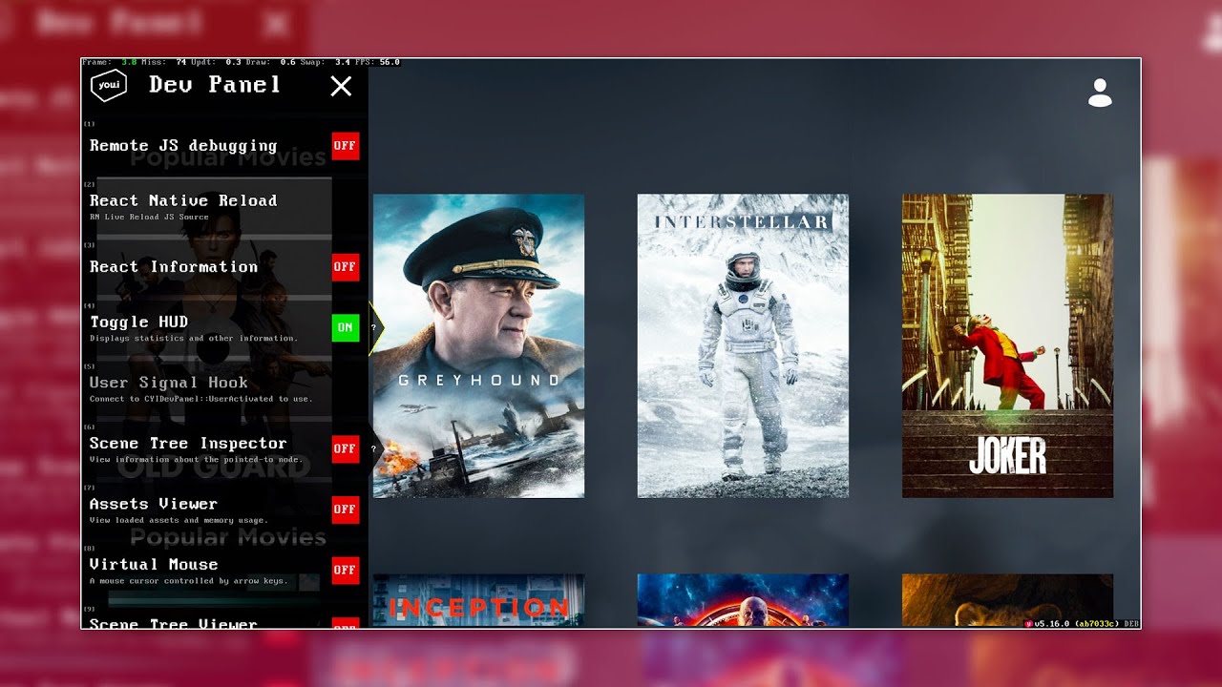Click help arrow beside Scene Tree Inspector
1222x687 pixels.
pos(374,448)
